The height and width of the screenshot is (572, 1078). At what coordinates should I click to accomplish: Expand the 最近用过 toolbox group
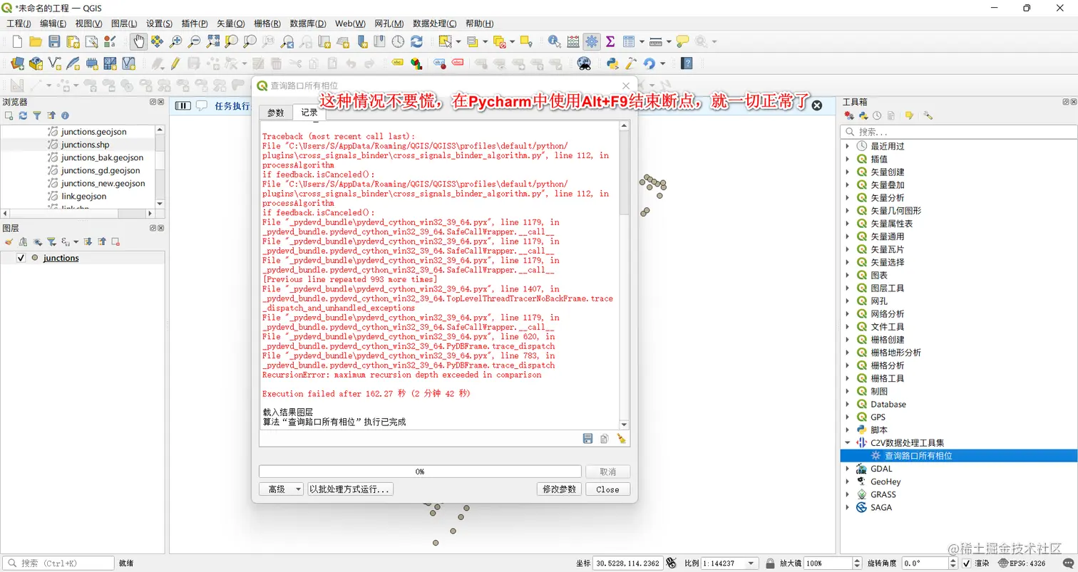(x=848, y=146)
